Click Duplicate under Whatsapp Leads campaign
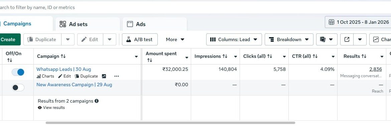 click(x=86, y=76)
